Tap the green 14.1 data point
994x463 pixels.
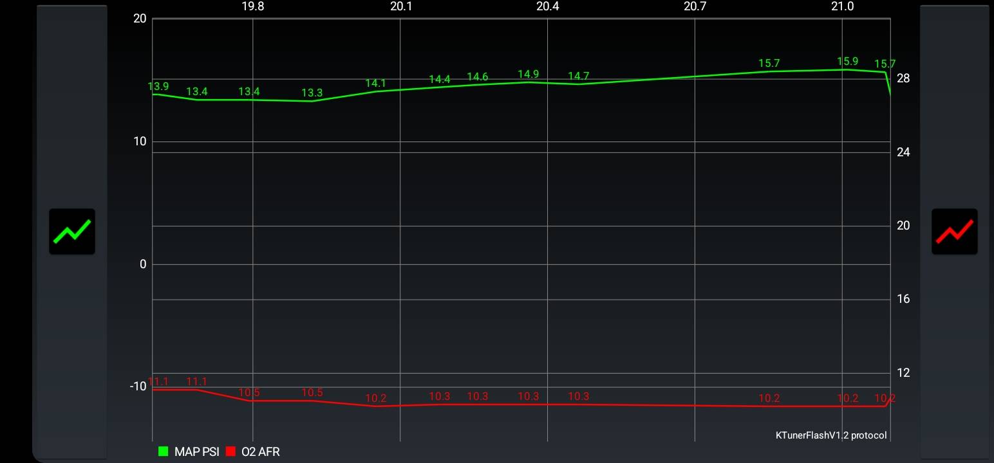[376, 84]
